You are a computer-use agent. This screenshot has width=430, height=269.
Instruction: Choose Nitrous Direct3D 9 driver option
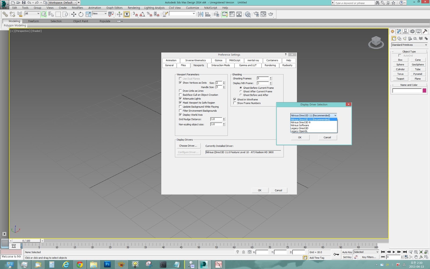coord(314,122)
